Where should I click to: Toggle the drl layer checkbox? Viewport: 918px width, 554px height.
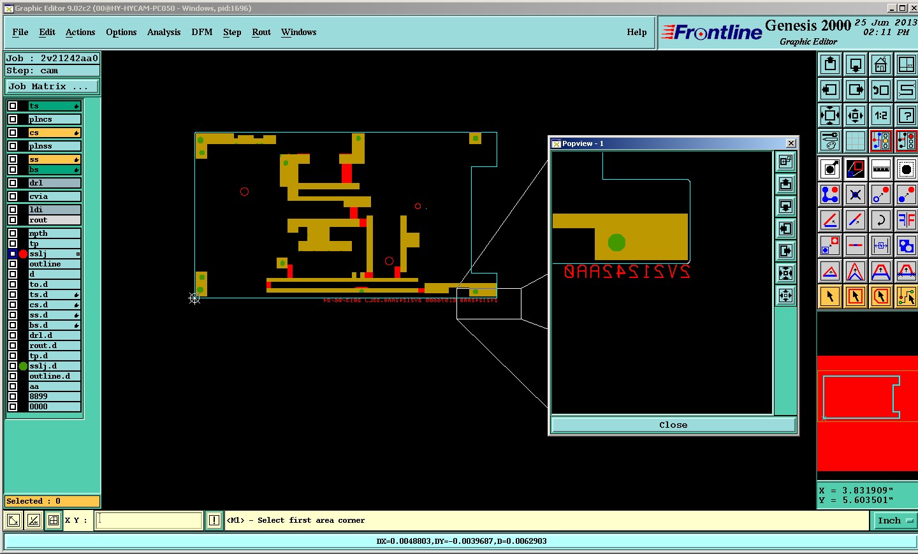coord(13,183)
